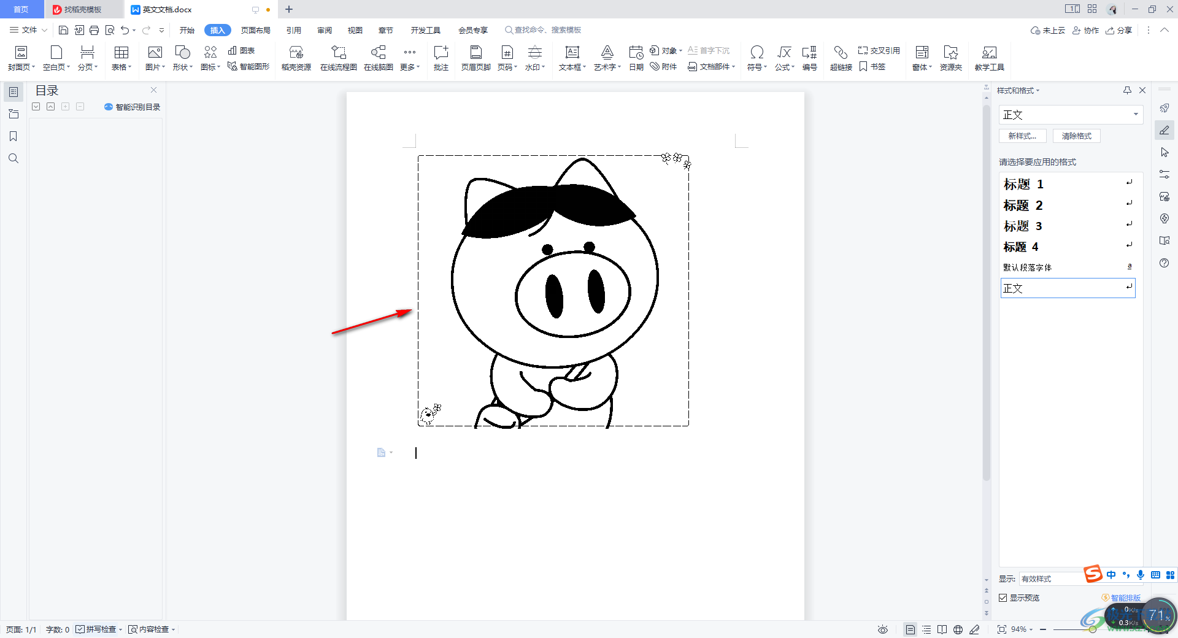
Task: Toggle the 显示预览 checkbox
Action: point(1003,598)
